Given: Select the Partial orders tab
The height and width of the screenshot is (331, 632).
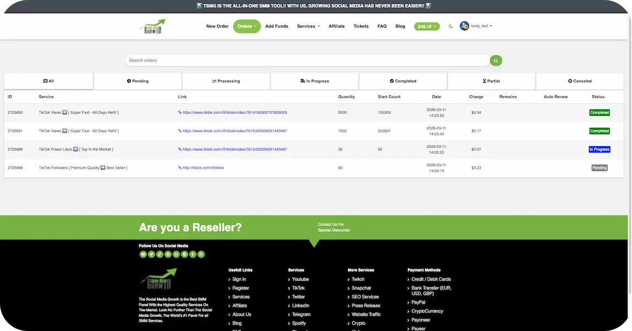Looking at the screenshot, I should coord(491,80).
